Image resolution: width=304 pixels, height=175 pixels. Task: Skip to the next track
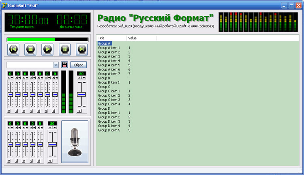coord(81,49)
